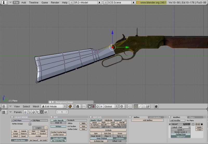208x144 pixels.
Task: Toggle Keep Original in Mesh Tools
Action: point(102,138)
